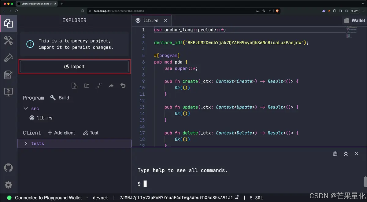Image resolution: width=367 pixels, height=202 pixels.
Task: Click the Test button under Client
Action: 91,133
